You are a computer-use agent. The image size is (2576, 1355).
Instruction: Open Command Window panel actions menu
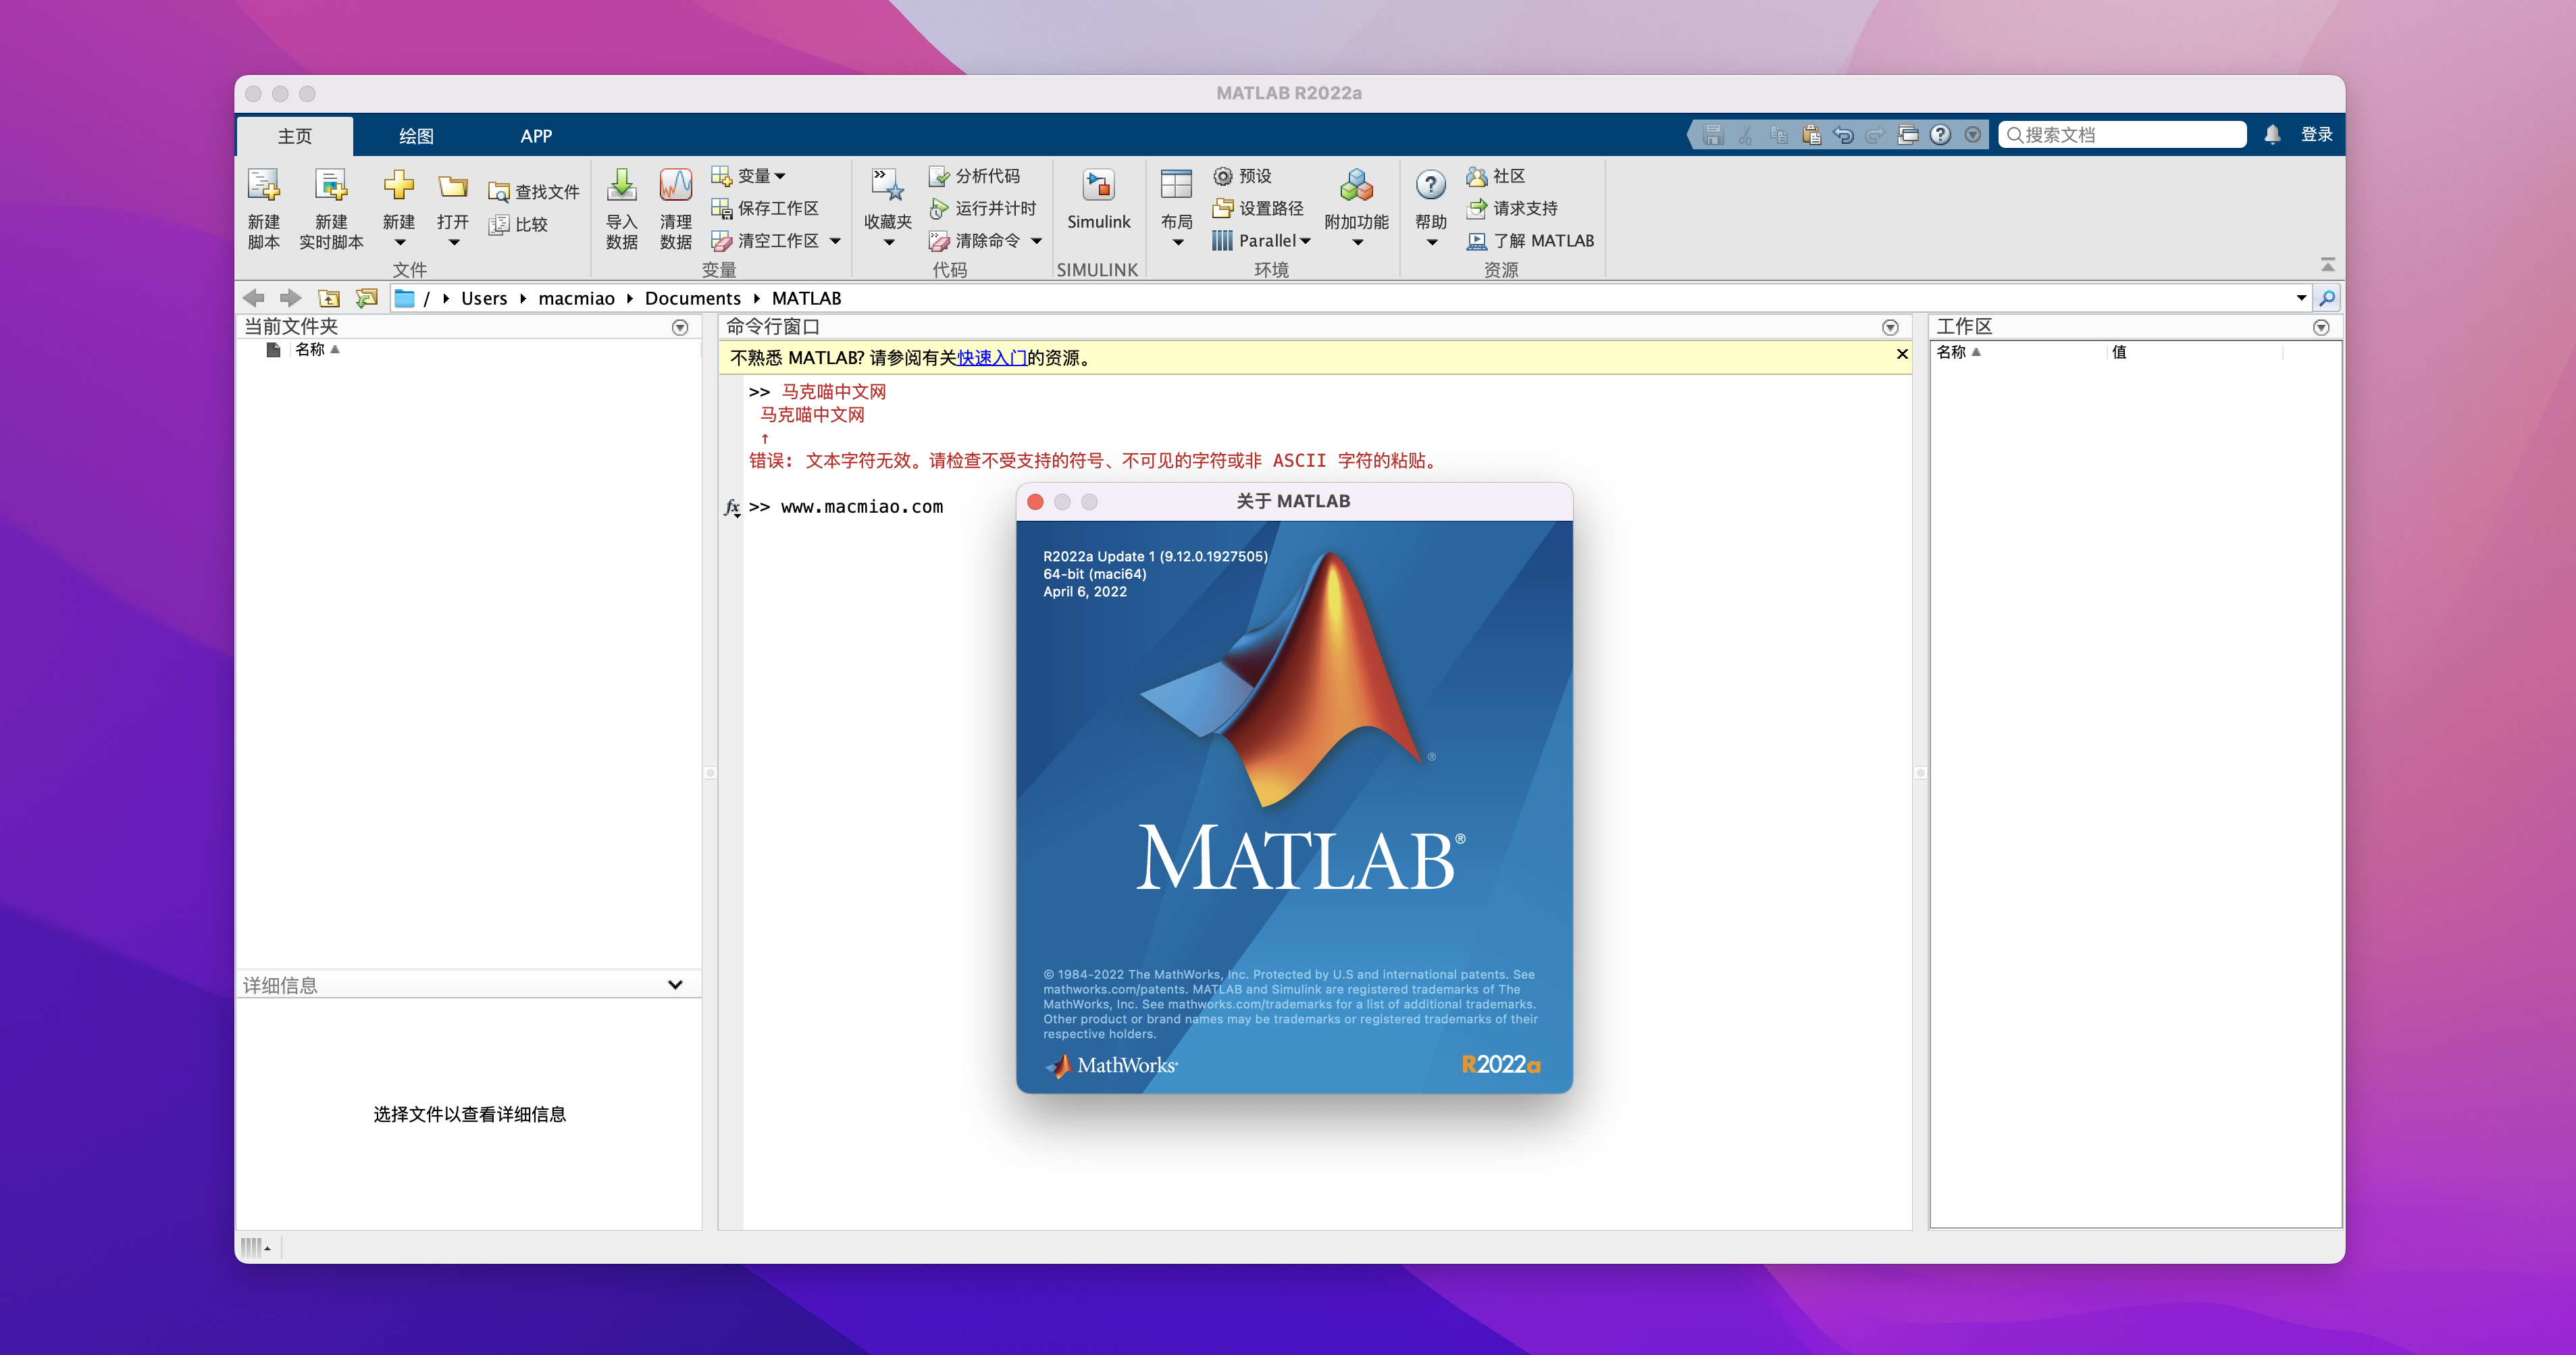point(1889,327)
